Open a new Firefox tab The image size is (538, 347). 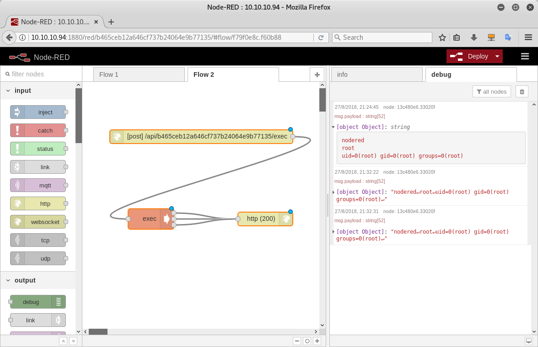click(x=111, y=22)
